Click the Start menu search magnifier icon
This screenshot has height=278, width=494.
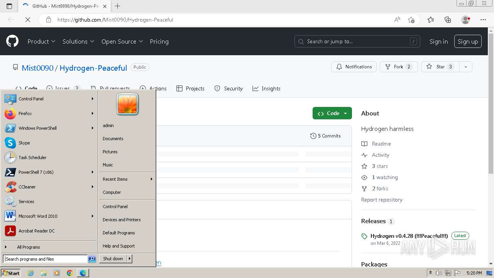[92, 259]
